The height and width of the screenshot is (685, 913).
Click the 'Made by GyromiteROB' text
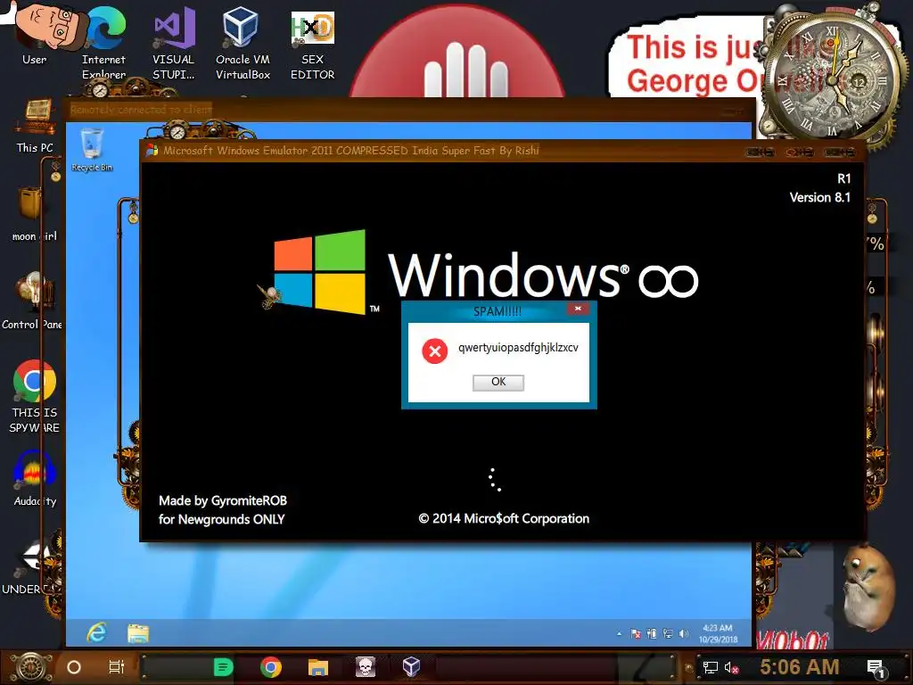[x=223, y=501]
